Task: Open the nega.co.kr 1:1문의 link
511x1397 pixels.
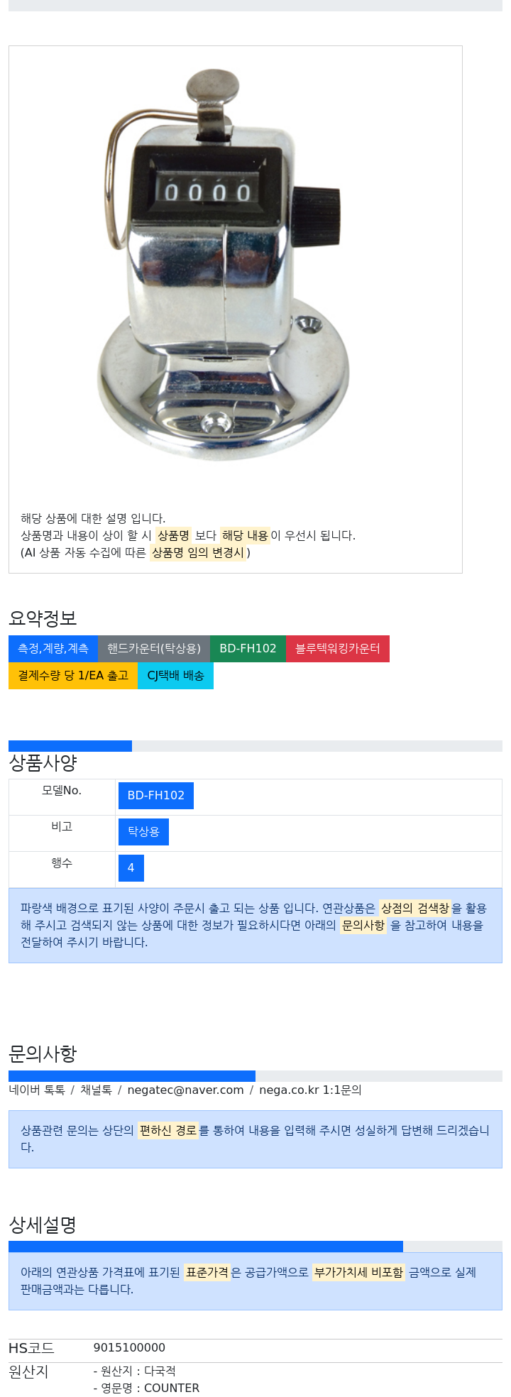Action: pyautogui.click(x=310, y=1090)
